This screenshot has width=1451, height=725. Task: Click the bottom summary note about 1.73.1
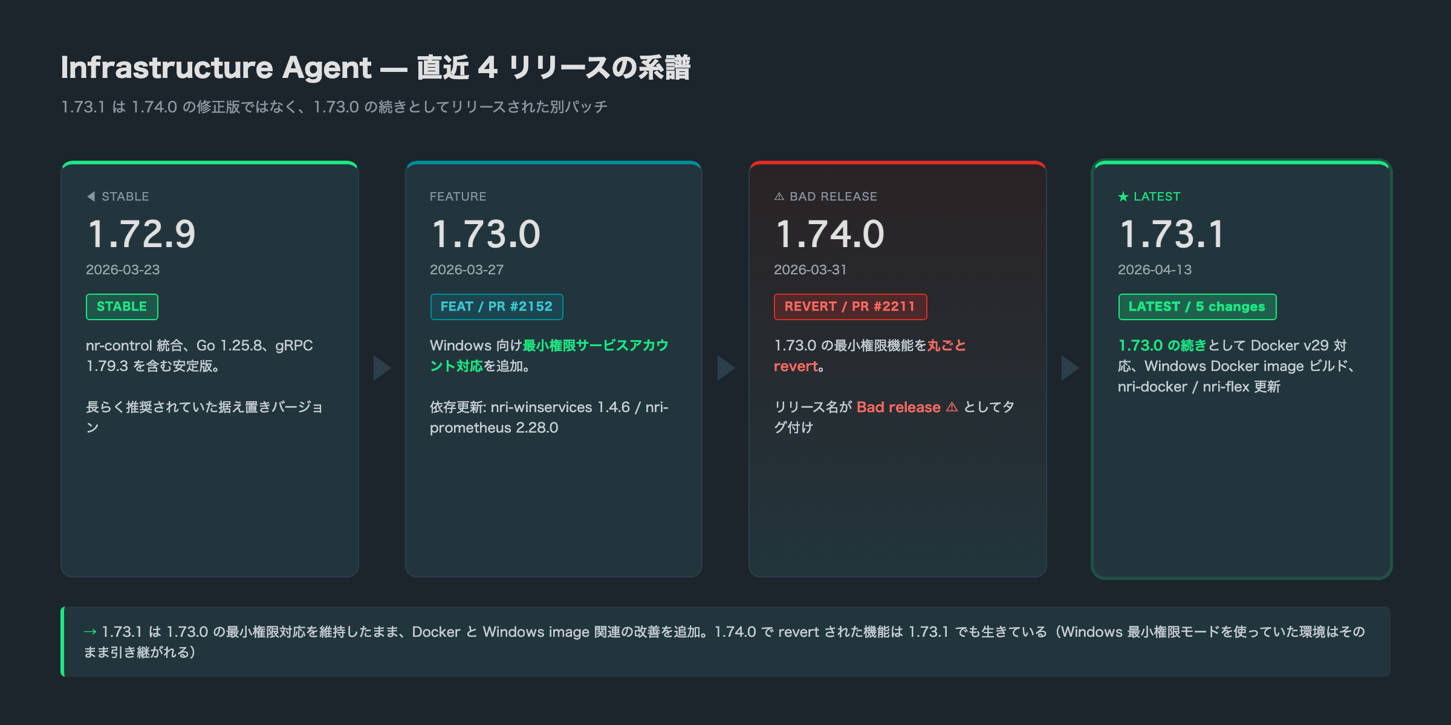point(725,642)
